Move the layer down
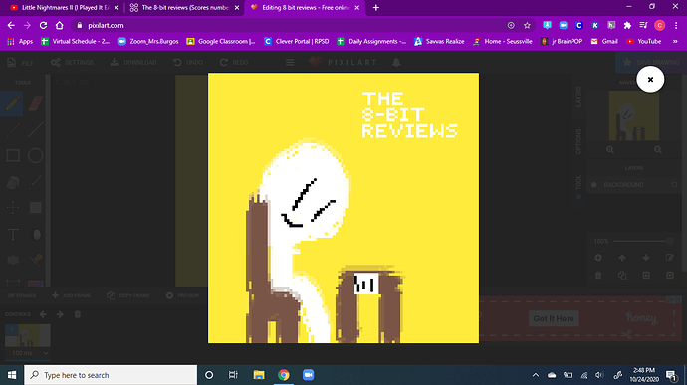The width and height of the screenshot is (687, 385). coord(646,258)
